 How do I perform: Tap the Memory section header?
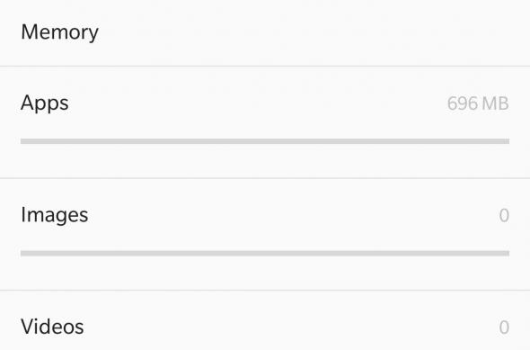click(265, 32)
